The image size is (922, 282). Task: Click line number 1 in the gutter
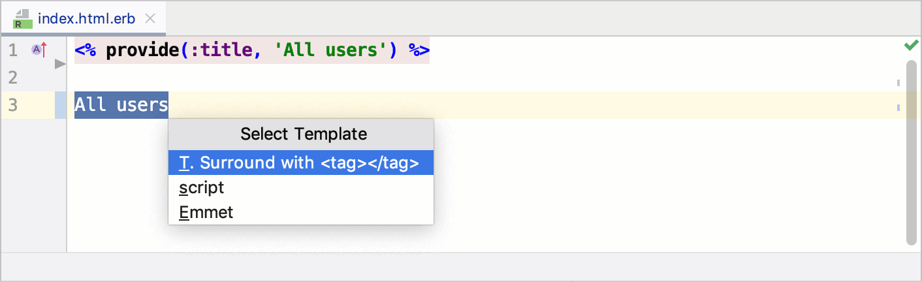[x=13, y=50]
